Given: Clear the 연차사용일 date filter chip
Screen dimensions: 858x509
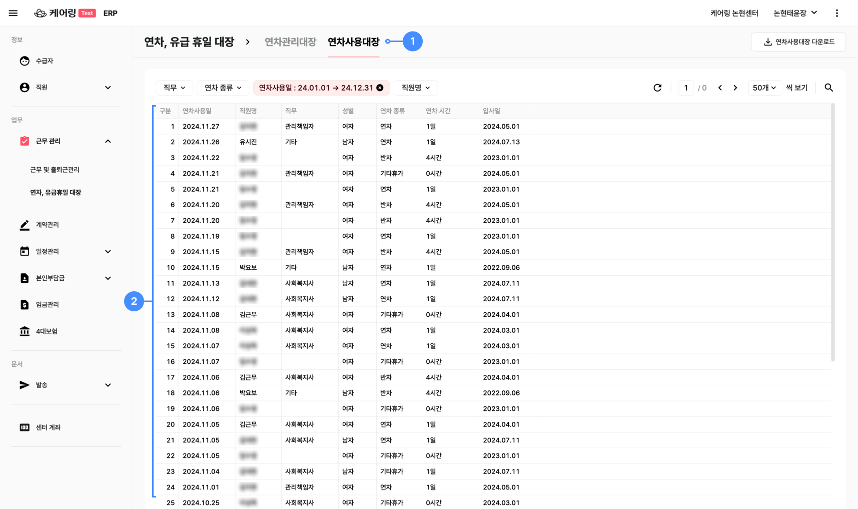Looking at the screenshot, I should 380,88.
